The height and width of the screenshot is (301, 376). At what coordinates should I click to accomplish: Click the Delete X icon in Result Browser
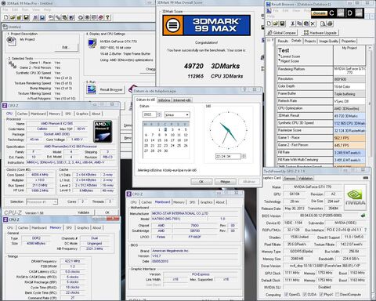point(313,24)
